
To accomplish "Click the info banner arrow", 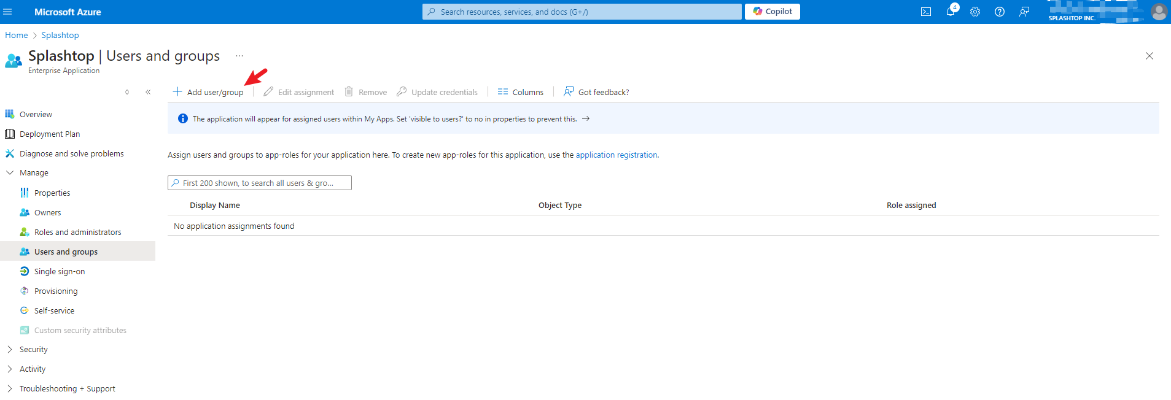I will 586,119.
